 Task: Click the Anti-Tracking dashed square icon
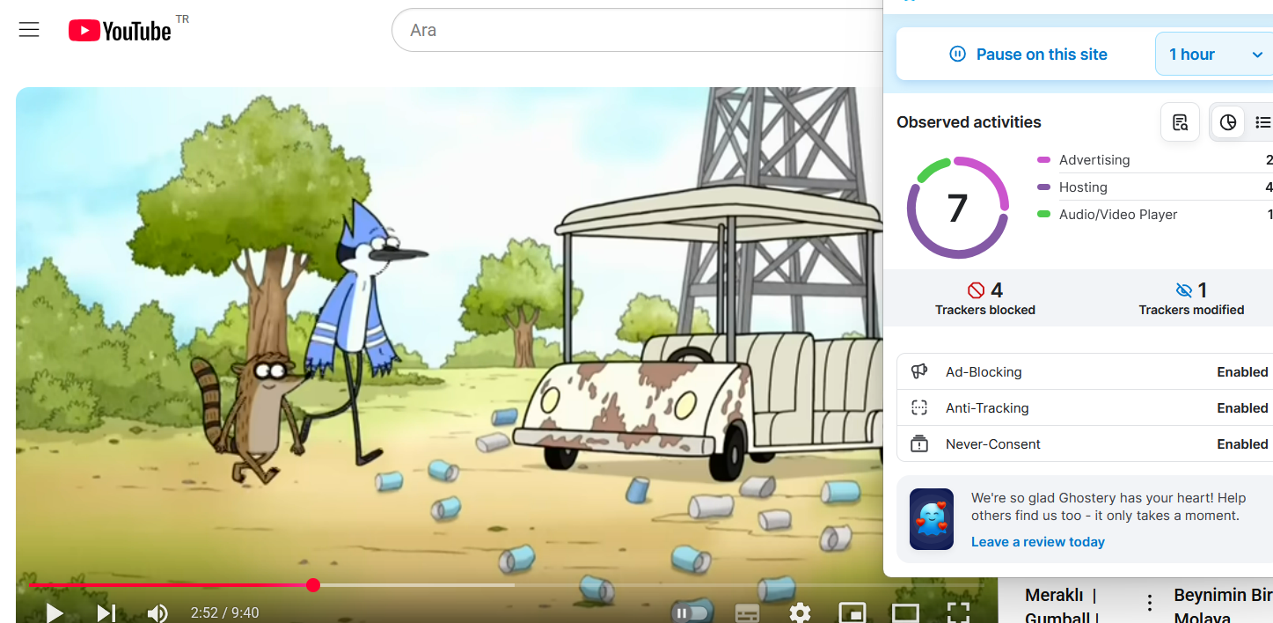pyautogui.click(x=919, y=407)
